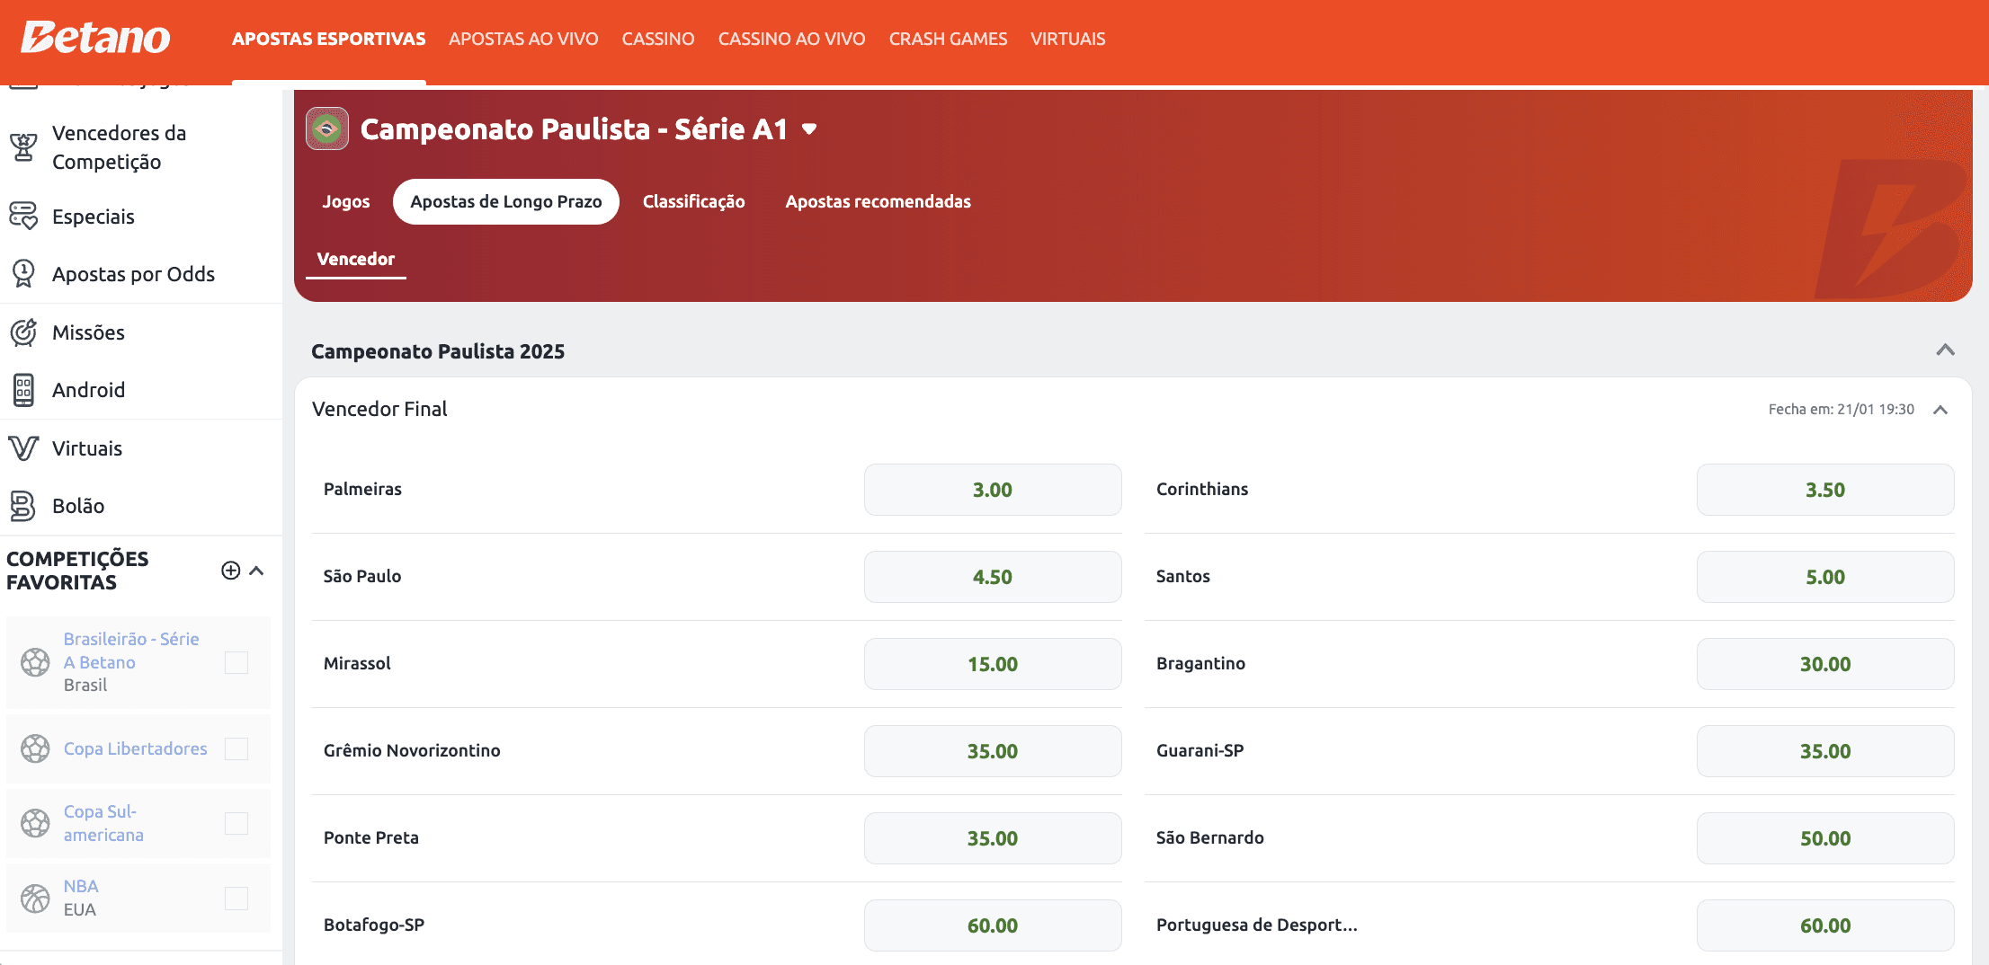
Task: Click the Betano logo
Action: tap(95, 38)
